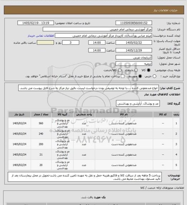
Task: Click the شماره نیاز field 1105093856000152
Action: tap(134, 23)
